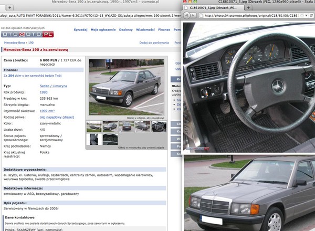Click the price 6 800 PLN
Viewport: 315px width, 231px height.
48,60
